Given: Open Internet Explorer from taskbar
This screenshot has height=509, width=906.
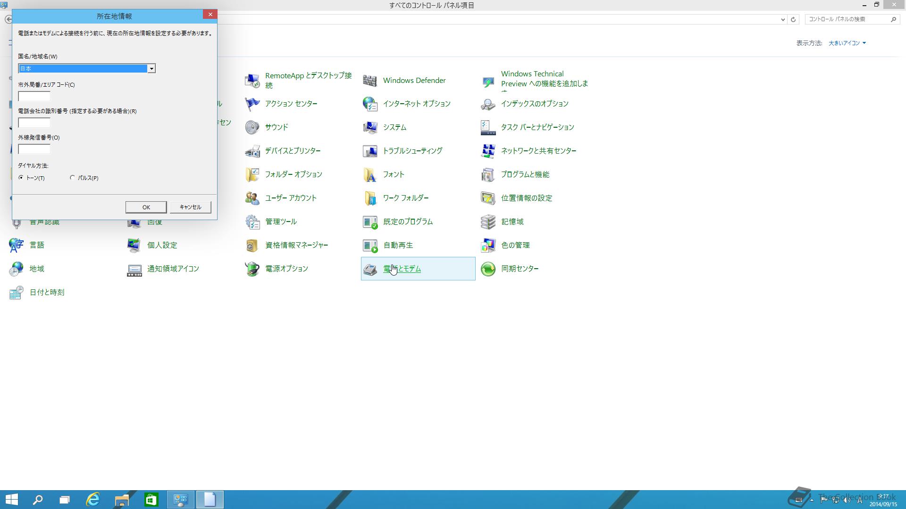Looking at the screenshot, I should click(x=93, y=500).
